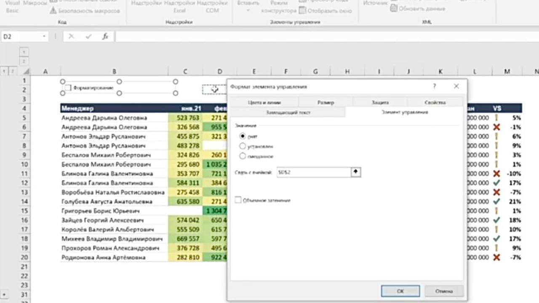The width and height of the screenshot is (539, 303).
Task: Open the Name Box dropdown arrow
Action: (44, 37)
